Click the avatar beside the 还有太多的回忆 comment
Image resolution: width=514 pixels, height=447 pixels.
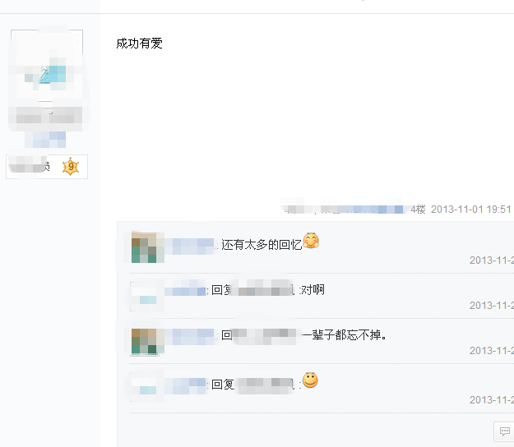(x=146, y=247)
